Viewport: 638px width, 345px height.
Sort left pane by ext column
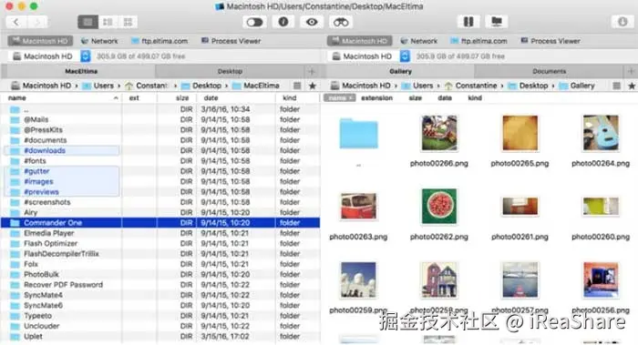pyautogui.click(x=139, y=98)
